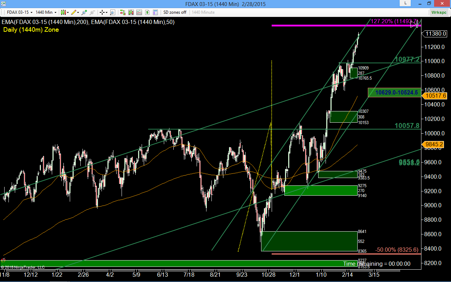This screenshot has height=282, width=451.
Task: Open the chart Properties icon
Action: click(x=155, y=12)
